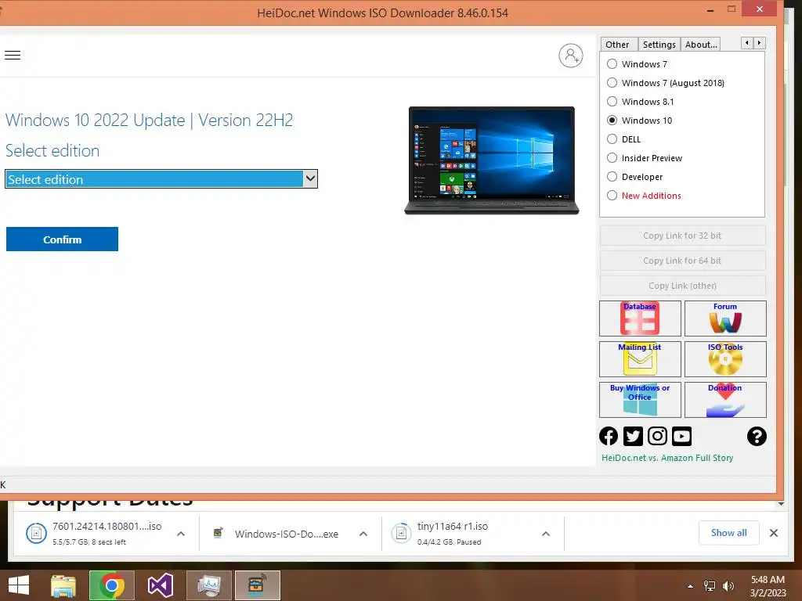Switch to the Other tab
The width and height of the screenshot is (802, 601).
pyautogui.click(x=618, y=45)
